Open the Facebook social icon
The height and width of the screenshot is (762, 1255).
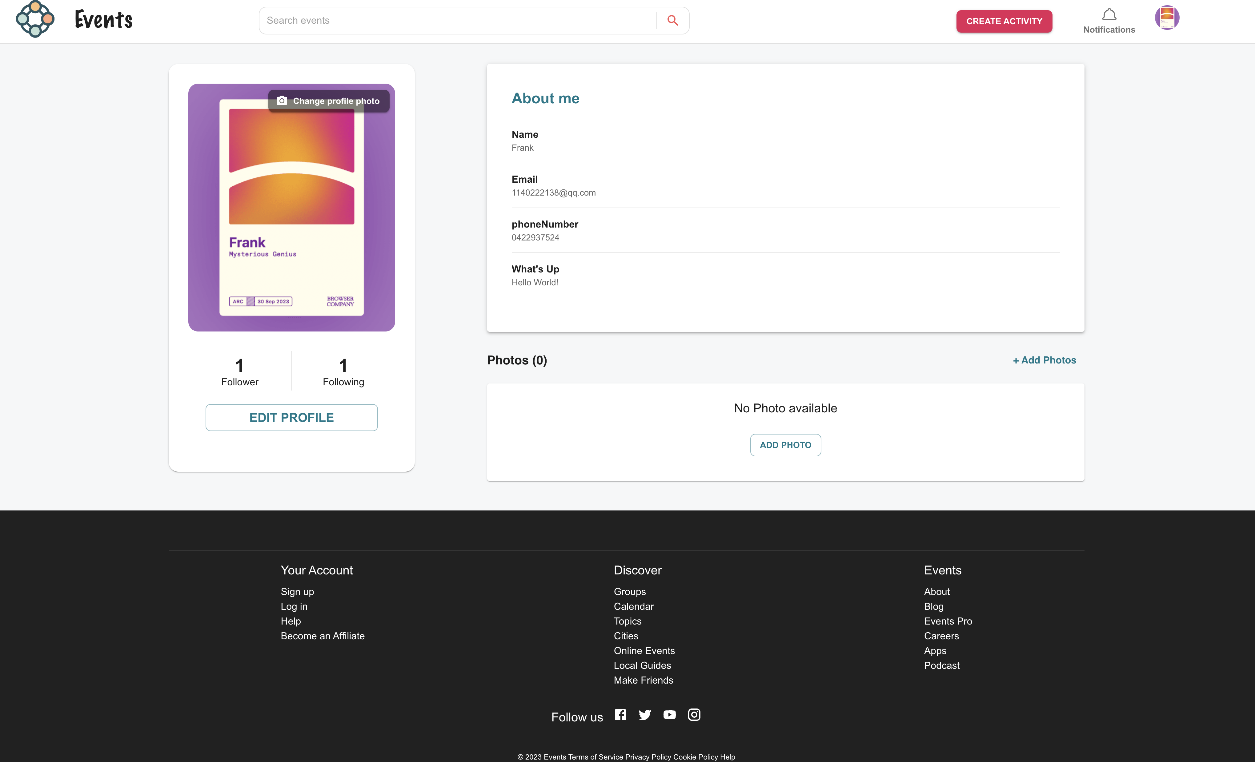click(620, 714)
